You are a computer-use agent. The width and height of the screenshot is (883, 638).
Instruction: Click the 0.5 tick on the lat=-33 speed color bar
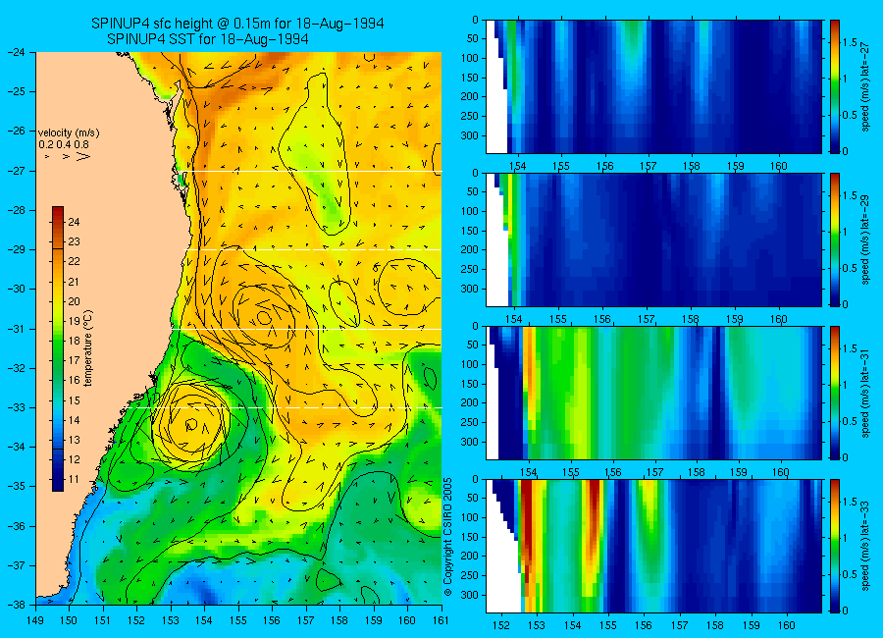(851, 574)
